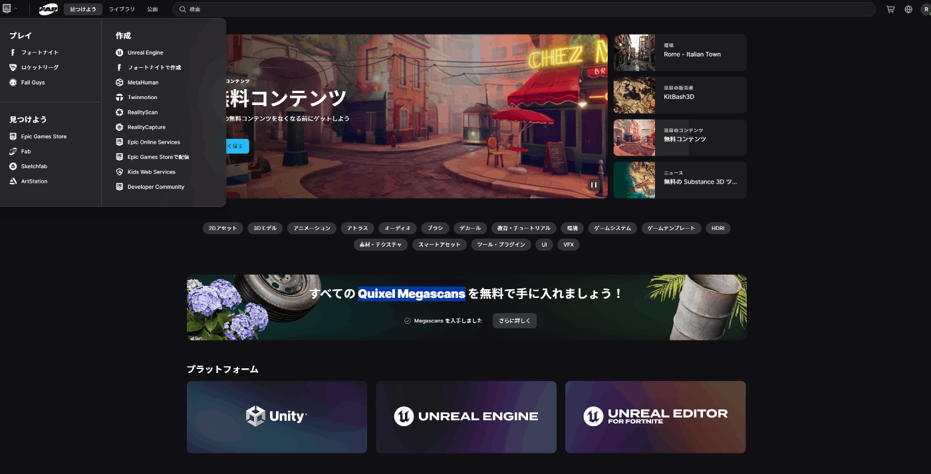Open the globe language selector
931x474 pixels.
[908, 9]
